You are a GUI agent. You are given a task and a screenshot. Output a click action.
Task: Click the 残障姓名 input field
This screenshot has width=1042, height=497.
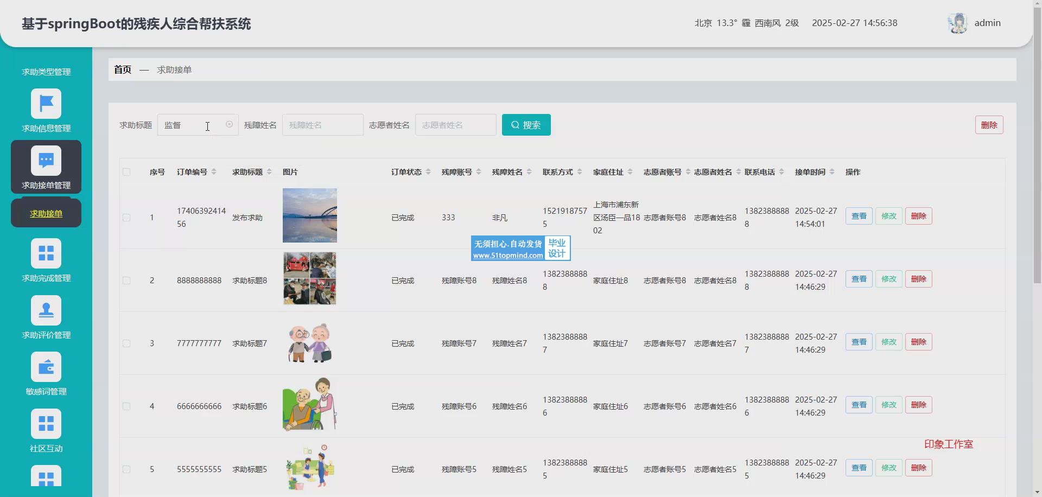coord(322,125)
